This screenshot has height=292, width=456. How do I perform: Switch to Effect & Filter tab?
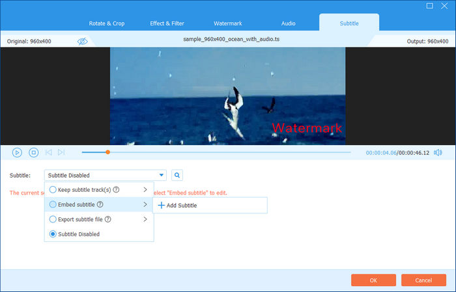167,23
